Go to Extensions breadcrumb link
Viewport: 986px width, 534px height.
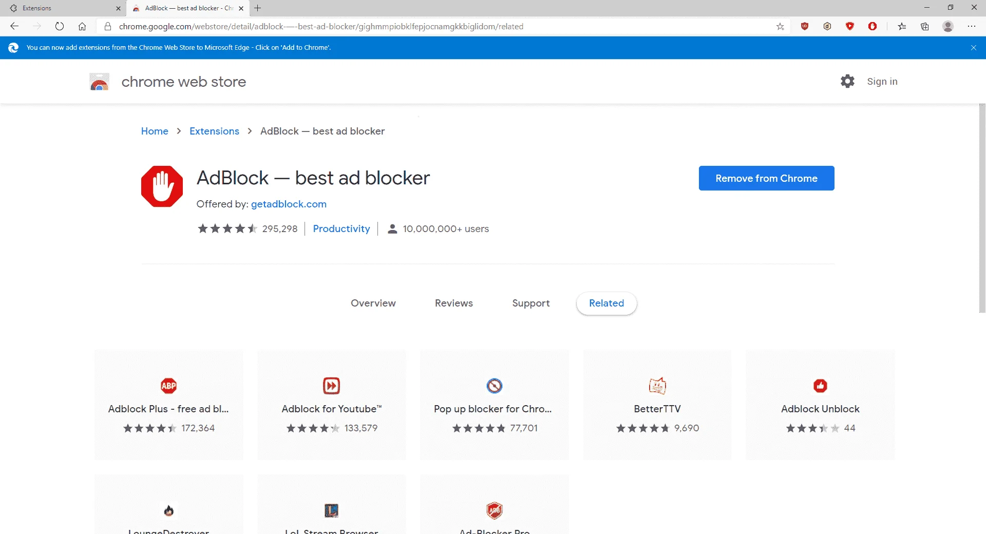(x=214, y=131)
